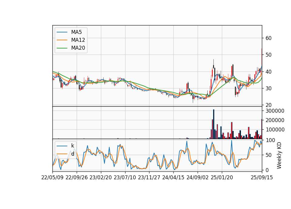Image resolution: width=291 pixels, height=209 pixels.
Task: Click the price axis value 30
Action: (269, 88)
